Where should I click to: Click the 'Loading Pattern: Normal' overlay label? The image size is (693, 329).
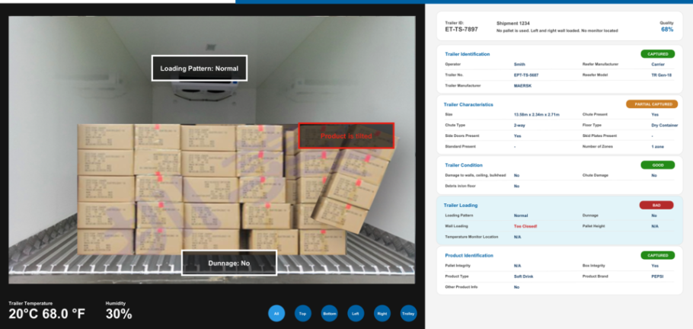point(199,69)
